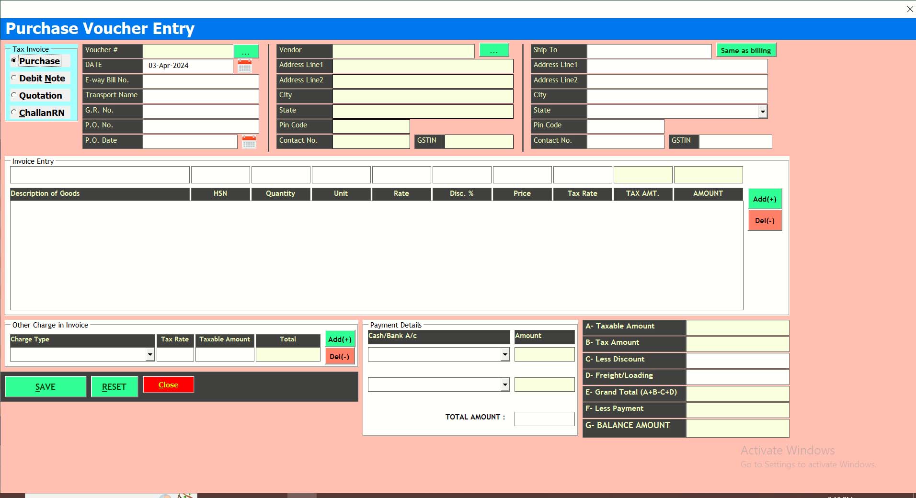
Task: Click Add(+) button for invoice entry
Action: (x=765, y=199)
